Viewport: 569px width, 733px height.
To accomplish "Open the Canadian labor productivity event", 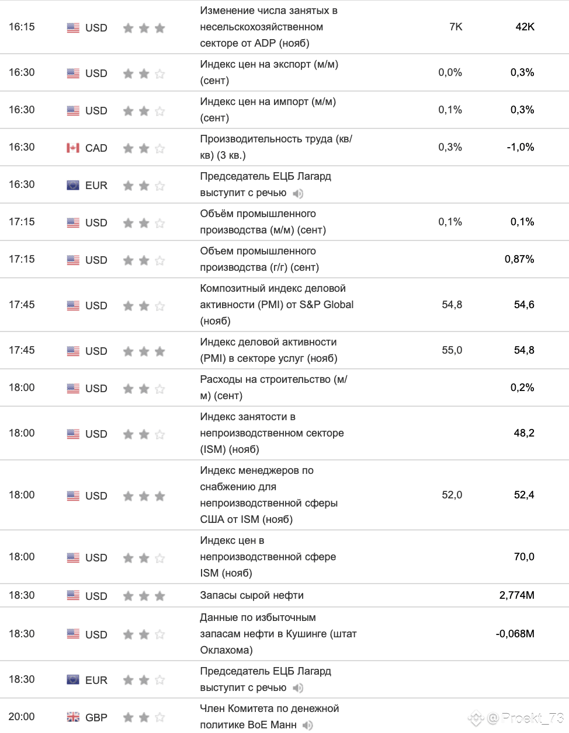I will point(276,147).
